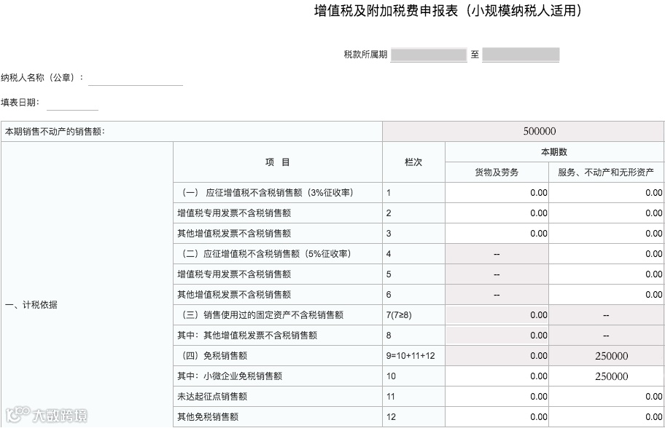Click row 1 货物及劳务 value cell
The image size is (665, 428).
click(x=497, y=193)
